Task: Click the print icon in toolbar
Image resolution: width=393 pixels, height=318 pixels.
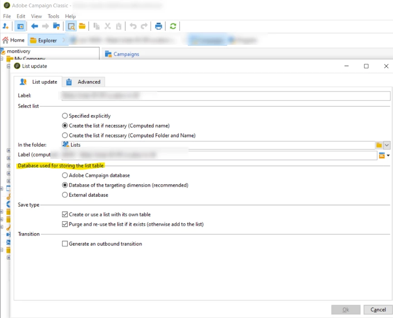Action: (x=158, y=26)
